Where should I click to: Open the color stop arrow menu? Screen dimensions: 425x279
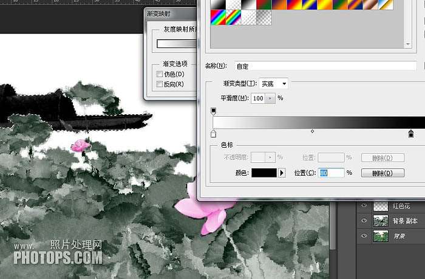pos(282,173)
